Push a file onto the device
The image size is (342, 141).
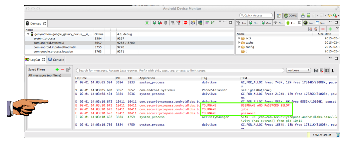click(x=316, y=29)
